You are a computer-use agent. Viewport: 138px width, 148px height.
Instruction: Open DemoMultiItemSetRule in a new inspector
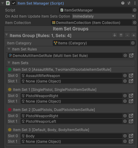(131, 55)
